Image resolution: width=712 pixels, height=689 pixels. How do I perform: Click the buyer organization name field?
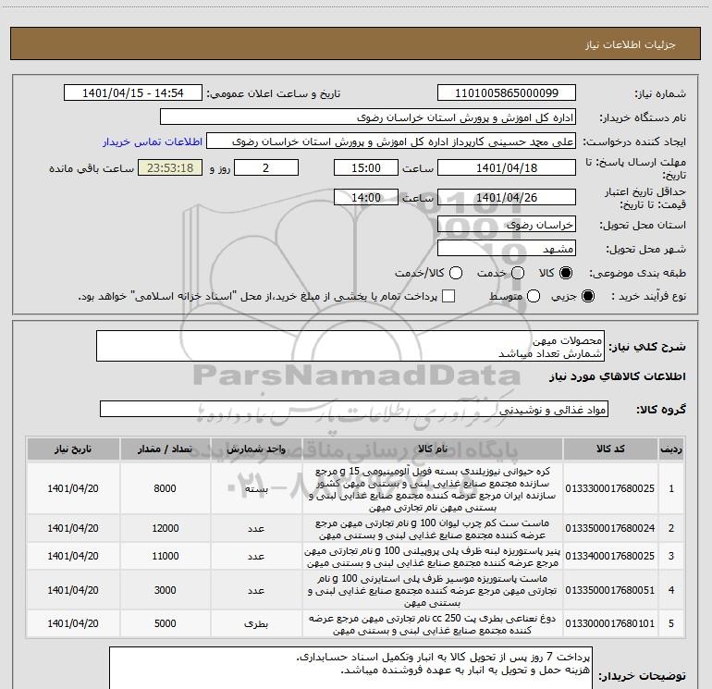tap(368, 117)
